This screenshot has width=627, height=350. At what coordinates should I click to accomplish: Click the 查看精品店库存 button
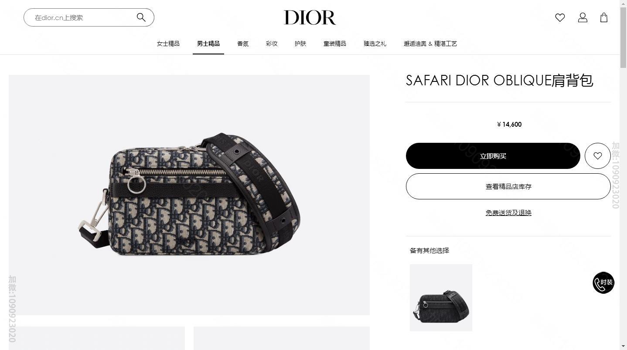coord(508,186)
